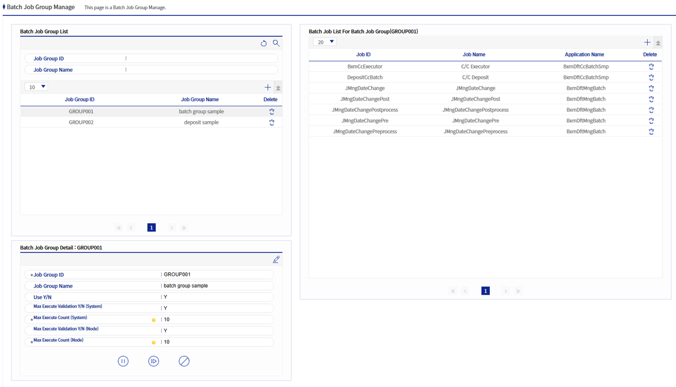Collapse the batch job list grid

658,43
